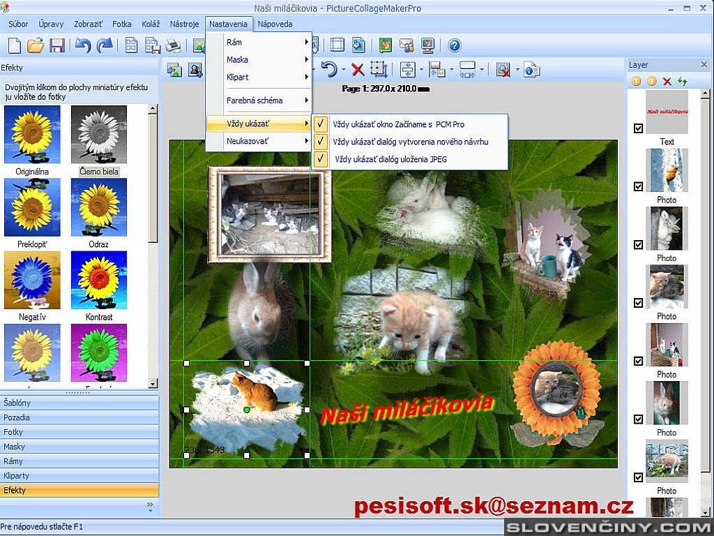Open help with blue question mark icon
This screenshot has width=714, height=536.
(454, 45)
